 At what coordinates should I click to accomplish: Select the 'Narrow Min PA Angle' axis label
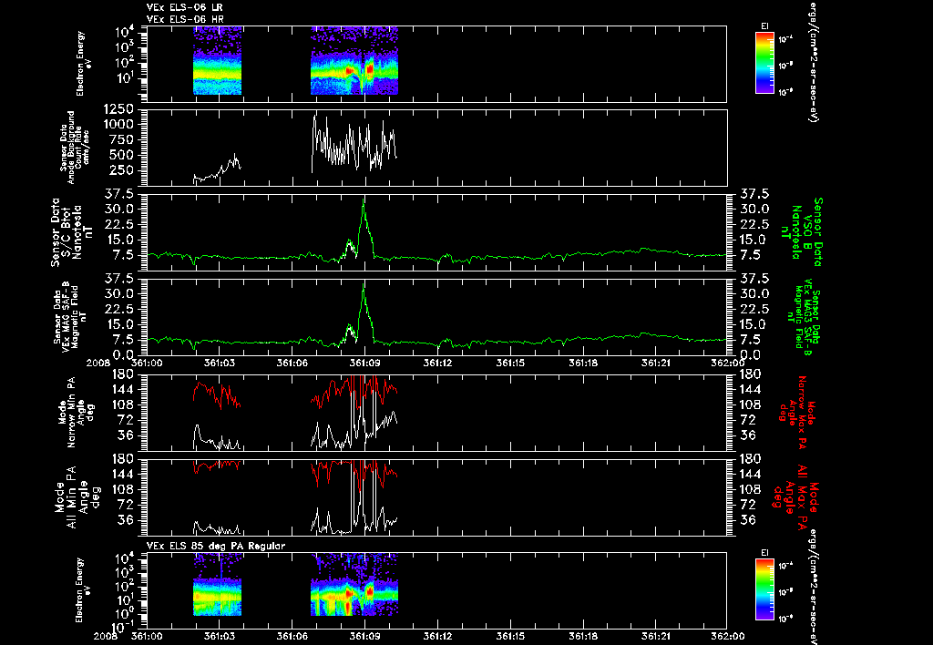(x=75, y=412)
